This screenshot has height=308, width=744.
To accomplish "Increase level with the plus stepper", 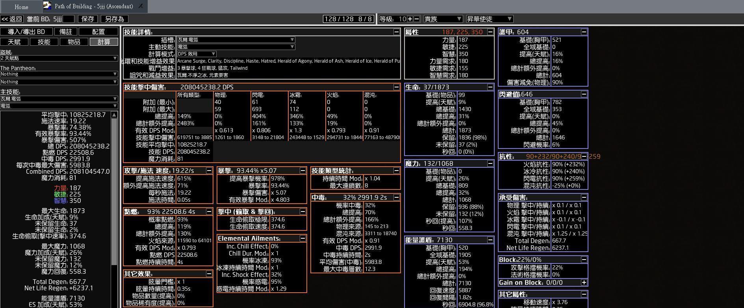I will pyautogui.click(x=410, y=19).
